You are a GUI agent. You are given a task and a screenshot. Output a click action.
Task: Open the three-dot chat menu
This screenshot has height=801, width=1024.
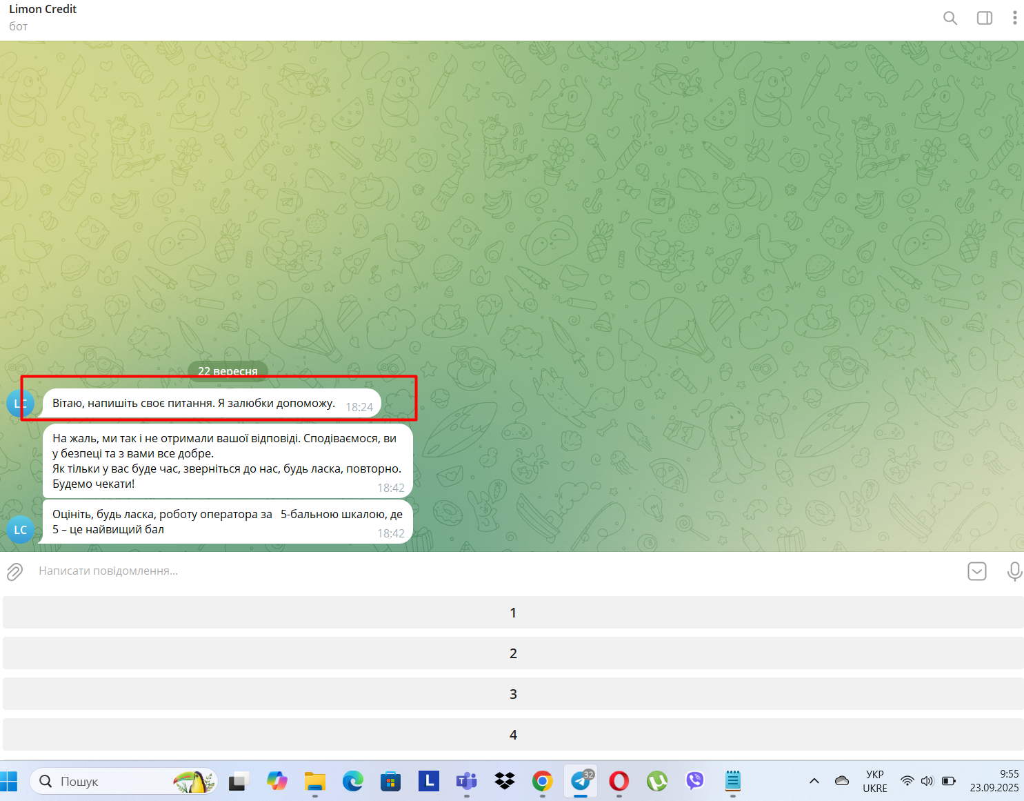point(1014,18)
